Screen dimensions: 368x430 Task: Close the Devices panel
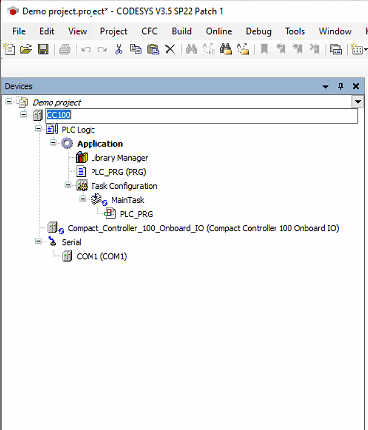pyautogui.click(x=356, y=86)
